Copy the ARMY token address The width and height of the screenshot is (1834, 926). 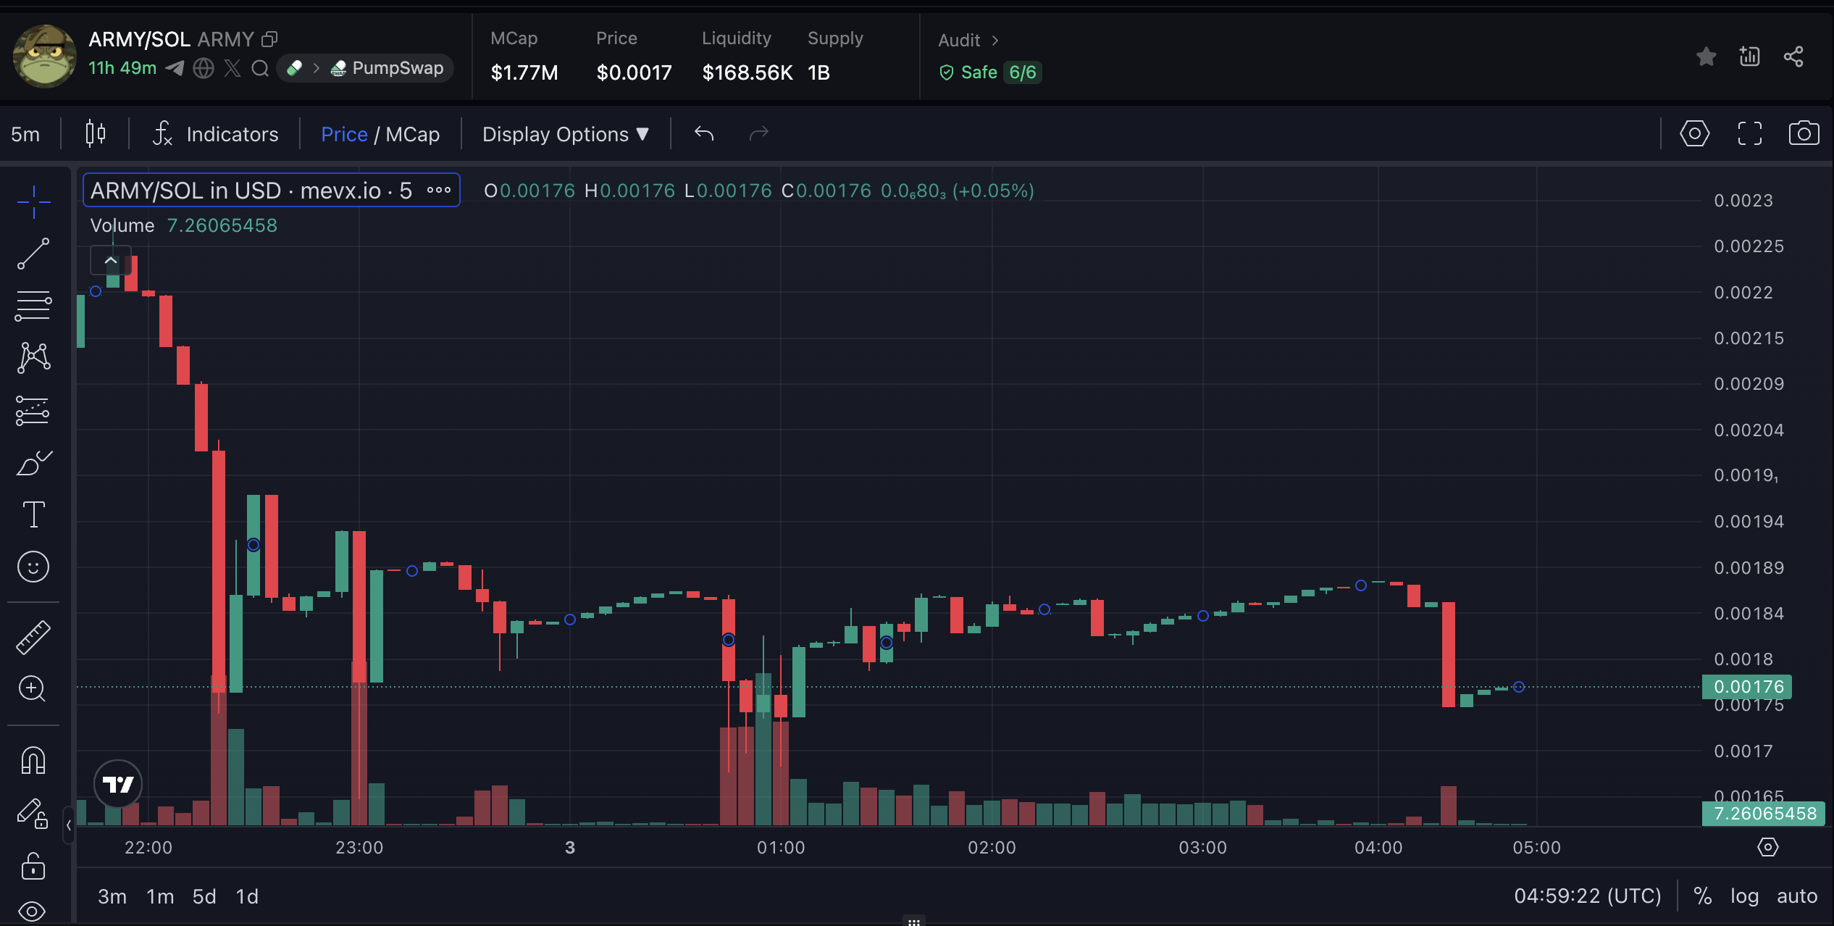pos(269,39)
